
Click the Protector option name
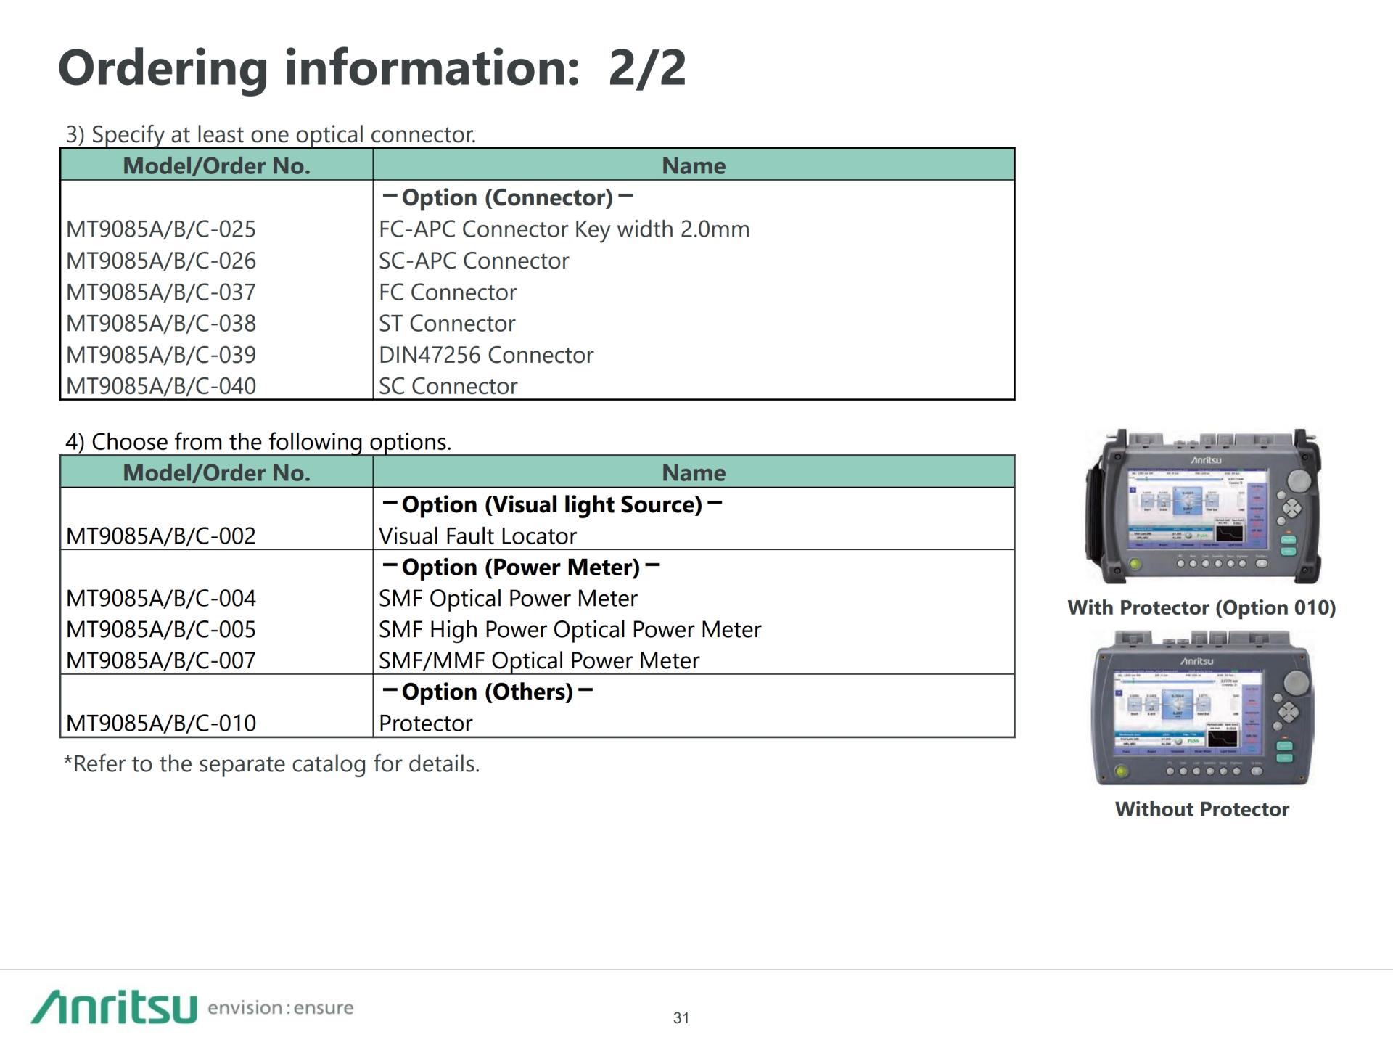tap(425, 724)
